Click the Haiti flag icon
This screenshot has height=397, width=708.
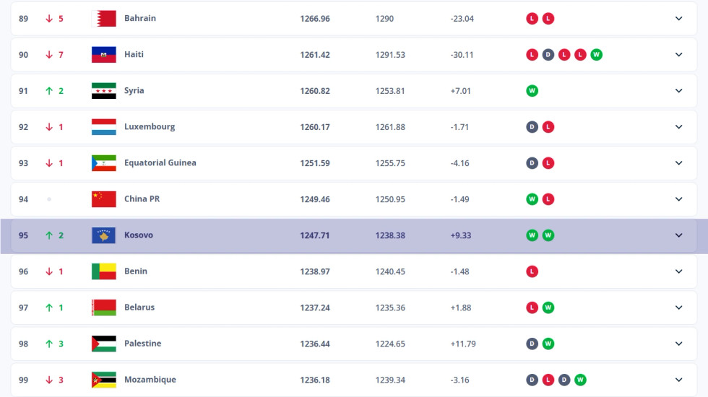[x=104, y=55]
